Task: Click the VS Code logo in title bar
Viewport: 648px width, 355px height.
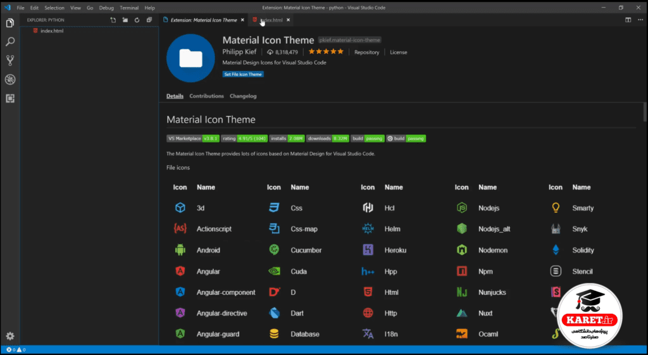Action: click(x=7, y=8)
